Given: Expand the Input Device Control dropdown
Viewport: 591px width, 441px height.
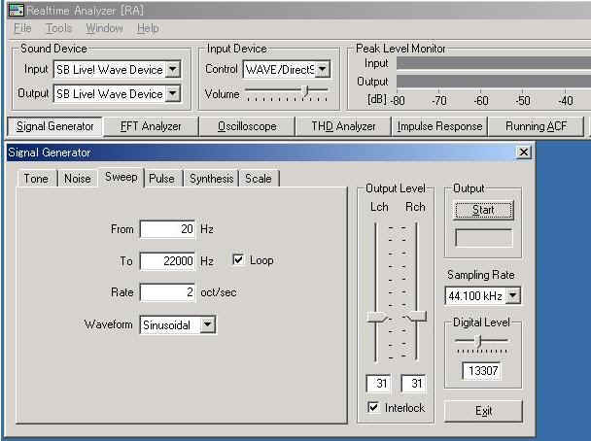Looking at the screenshot, I should click(x=323, y=69).
